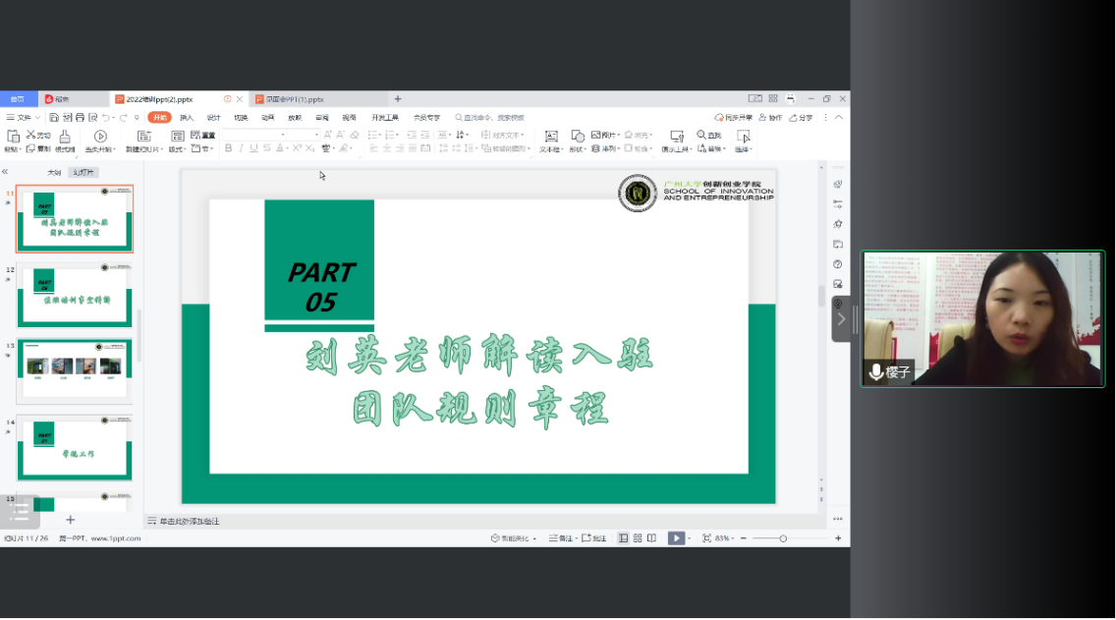The height and width of the screenshot is (620, 1116).
Task: Click the Copy (复制) icon
Action: 30,148
